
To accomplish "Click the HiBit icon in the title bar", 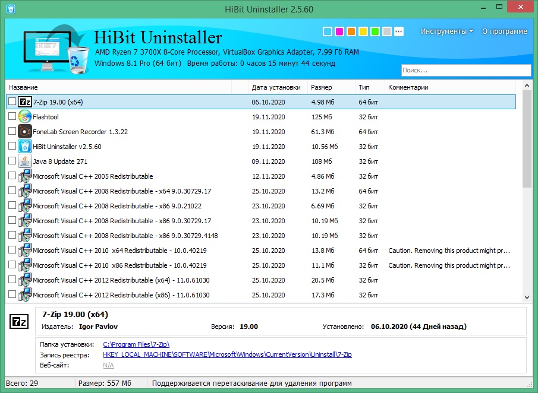I will (12, 7).
